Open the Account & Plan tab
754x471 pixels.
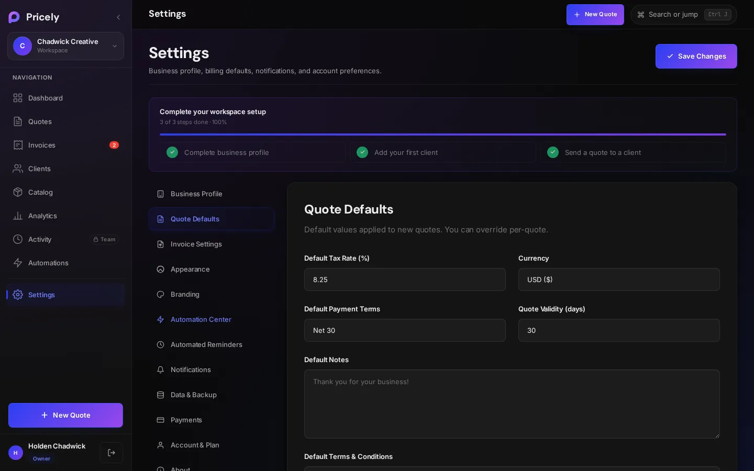[x=212, y=445]
